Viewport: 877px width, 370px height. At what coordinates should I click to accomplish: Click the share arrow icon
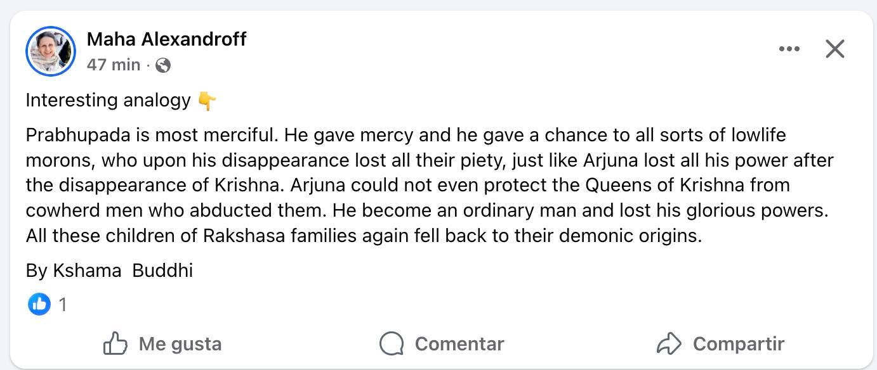point(669,344)
